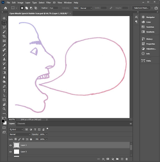Select the History Brush tool
This screenshot has width=160, height=162.
coord(4,64)
